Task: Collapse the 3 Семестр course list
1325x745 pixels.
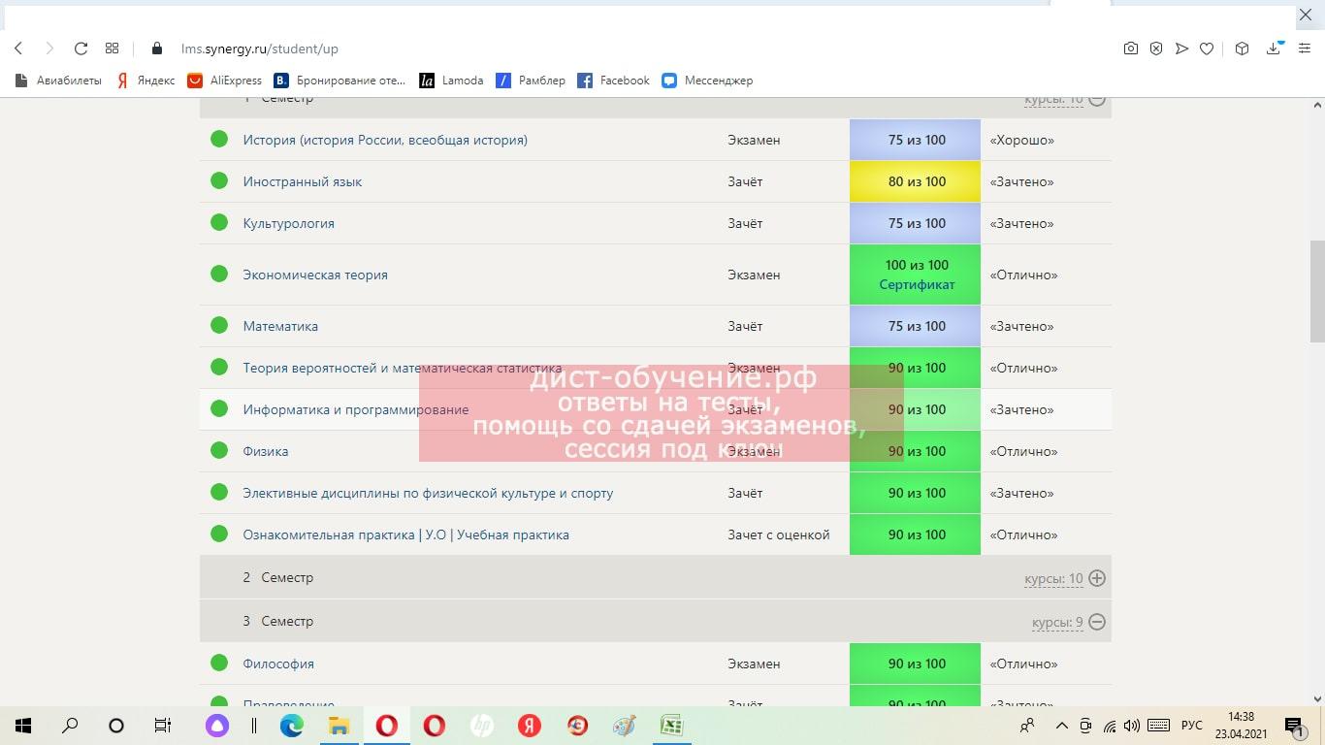Action: tap(1095, 621)
